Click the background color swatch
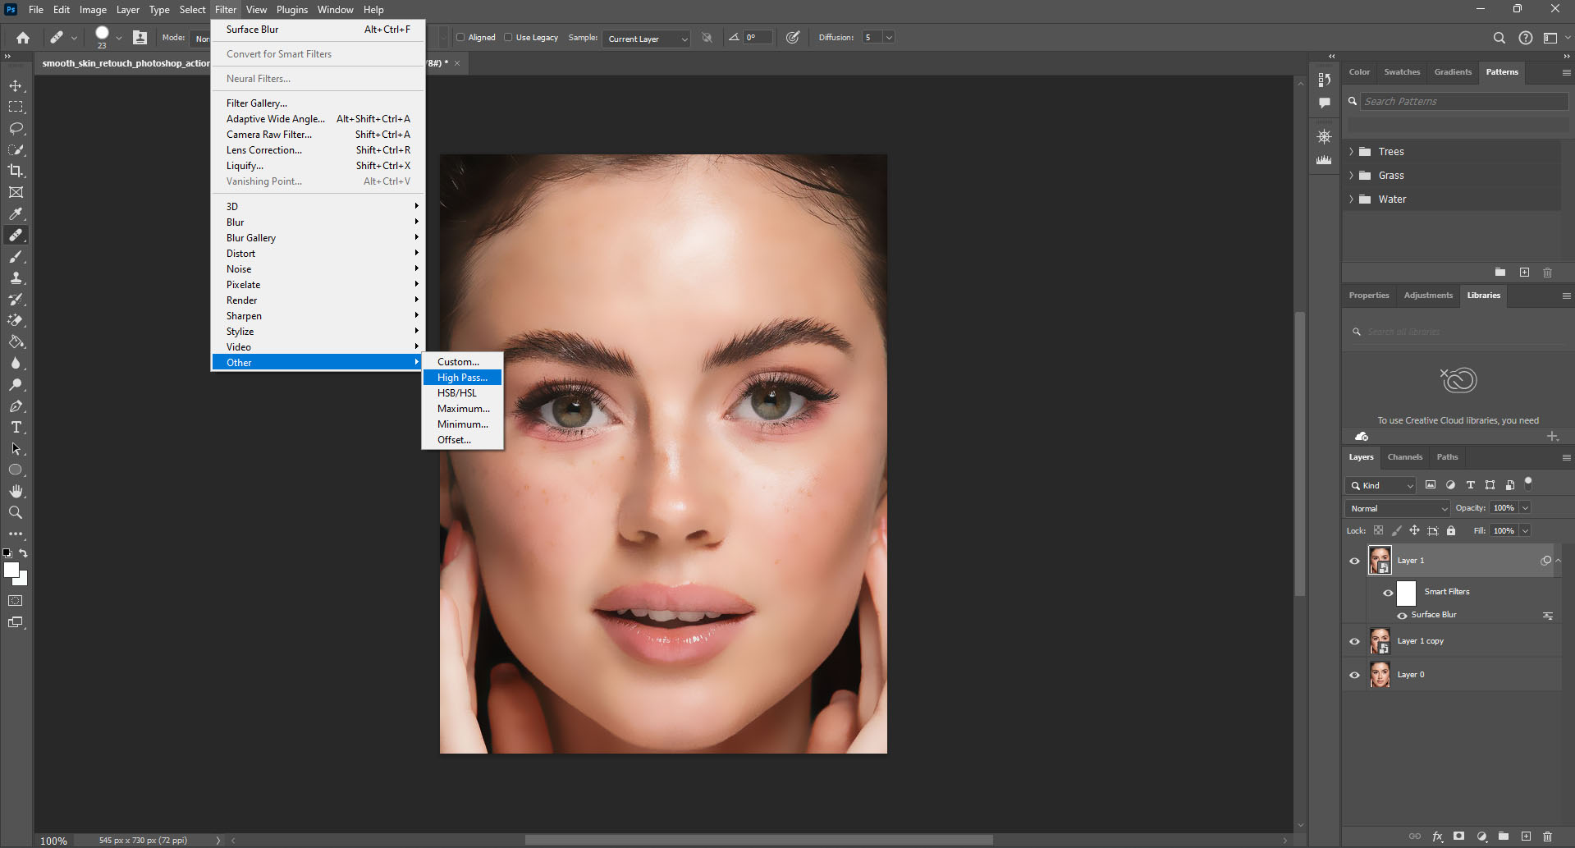 [x=23, y=580]
